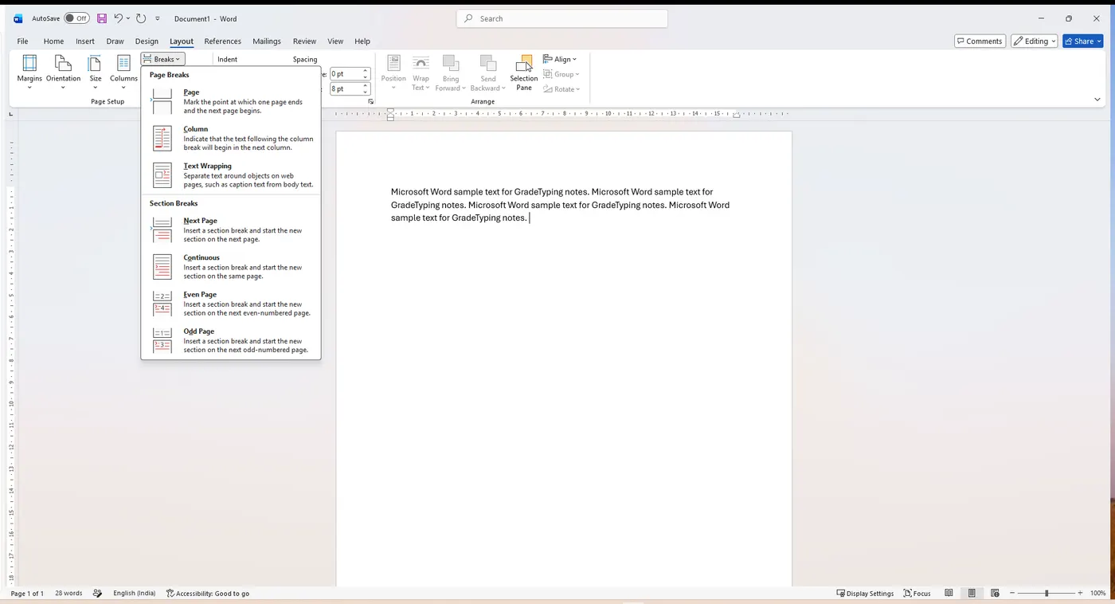1115x604 pixels.
Task: Click the Page 1 of 1 indicator
Action: (x=27, y=594)
